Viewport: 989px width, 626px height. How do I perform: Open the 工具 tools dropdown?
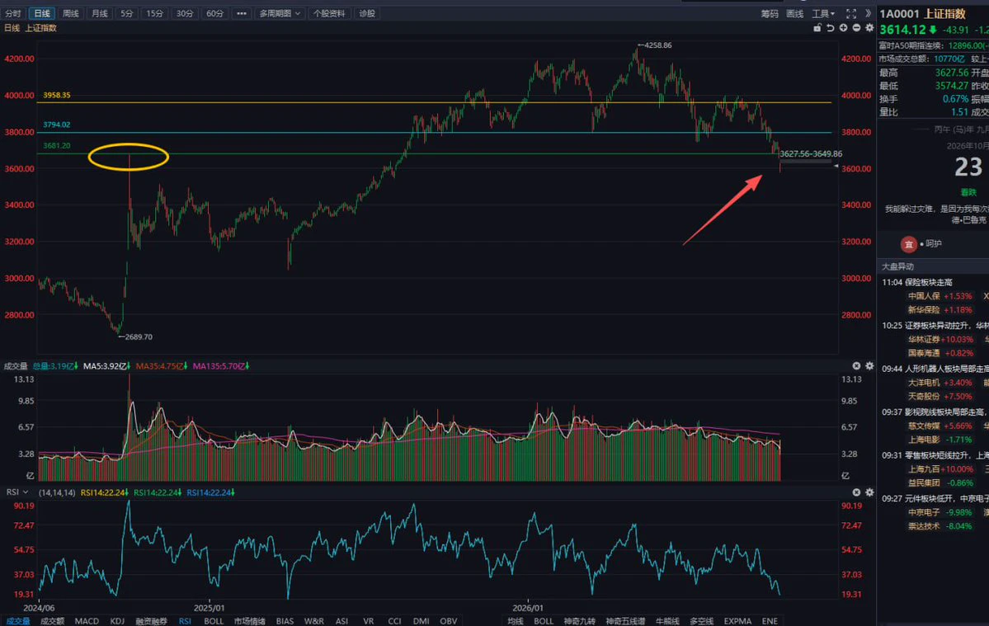pos(823,13)
